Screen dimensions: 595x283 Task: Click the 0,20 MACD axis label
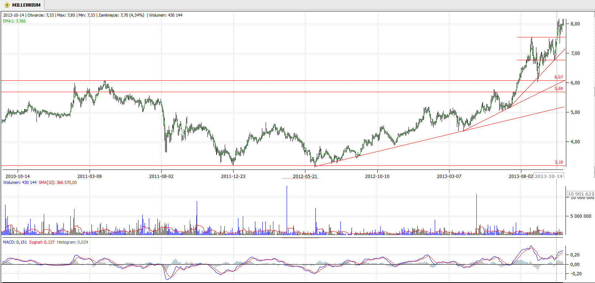click(x=575, y=255)
